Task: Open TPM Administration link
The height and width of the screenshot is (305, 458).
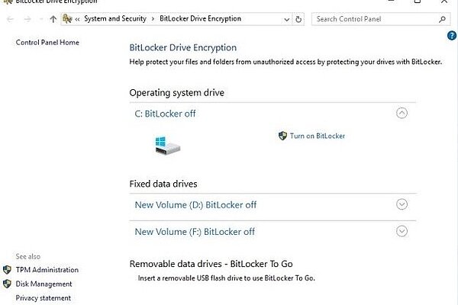Action: [x=47, y=270]
